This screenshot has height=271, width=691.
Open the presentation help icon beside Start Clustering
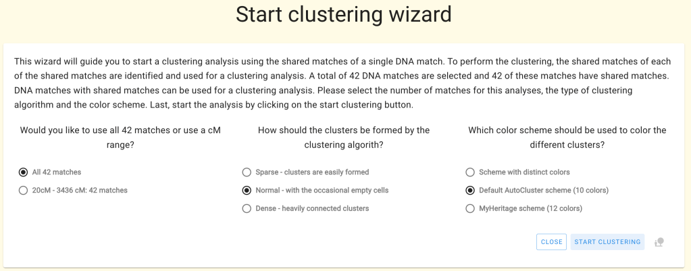pos(659,242)
